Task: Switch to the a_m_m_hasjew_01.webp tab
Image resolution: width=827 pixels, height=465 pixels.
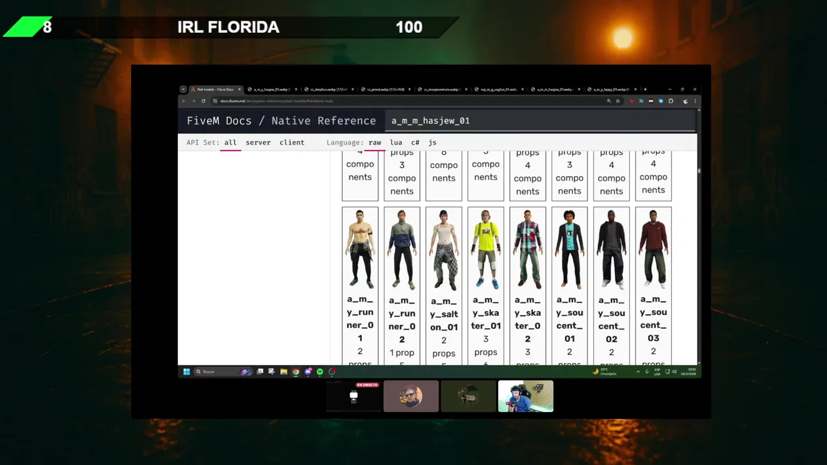Action: coord(554,89)
